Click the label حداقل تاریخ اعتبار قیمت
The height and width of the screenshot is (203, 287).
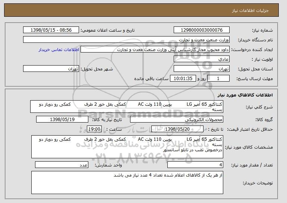tap(250, 129)
